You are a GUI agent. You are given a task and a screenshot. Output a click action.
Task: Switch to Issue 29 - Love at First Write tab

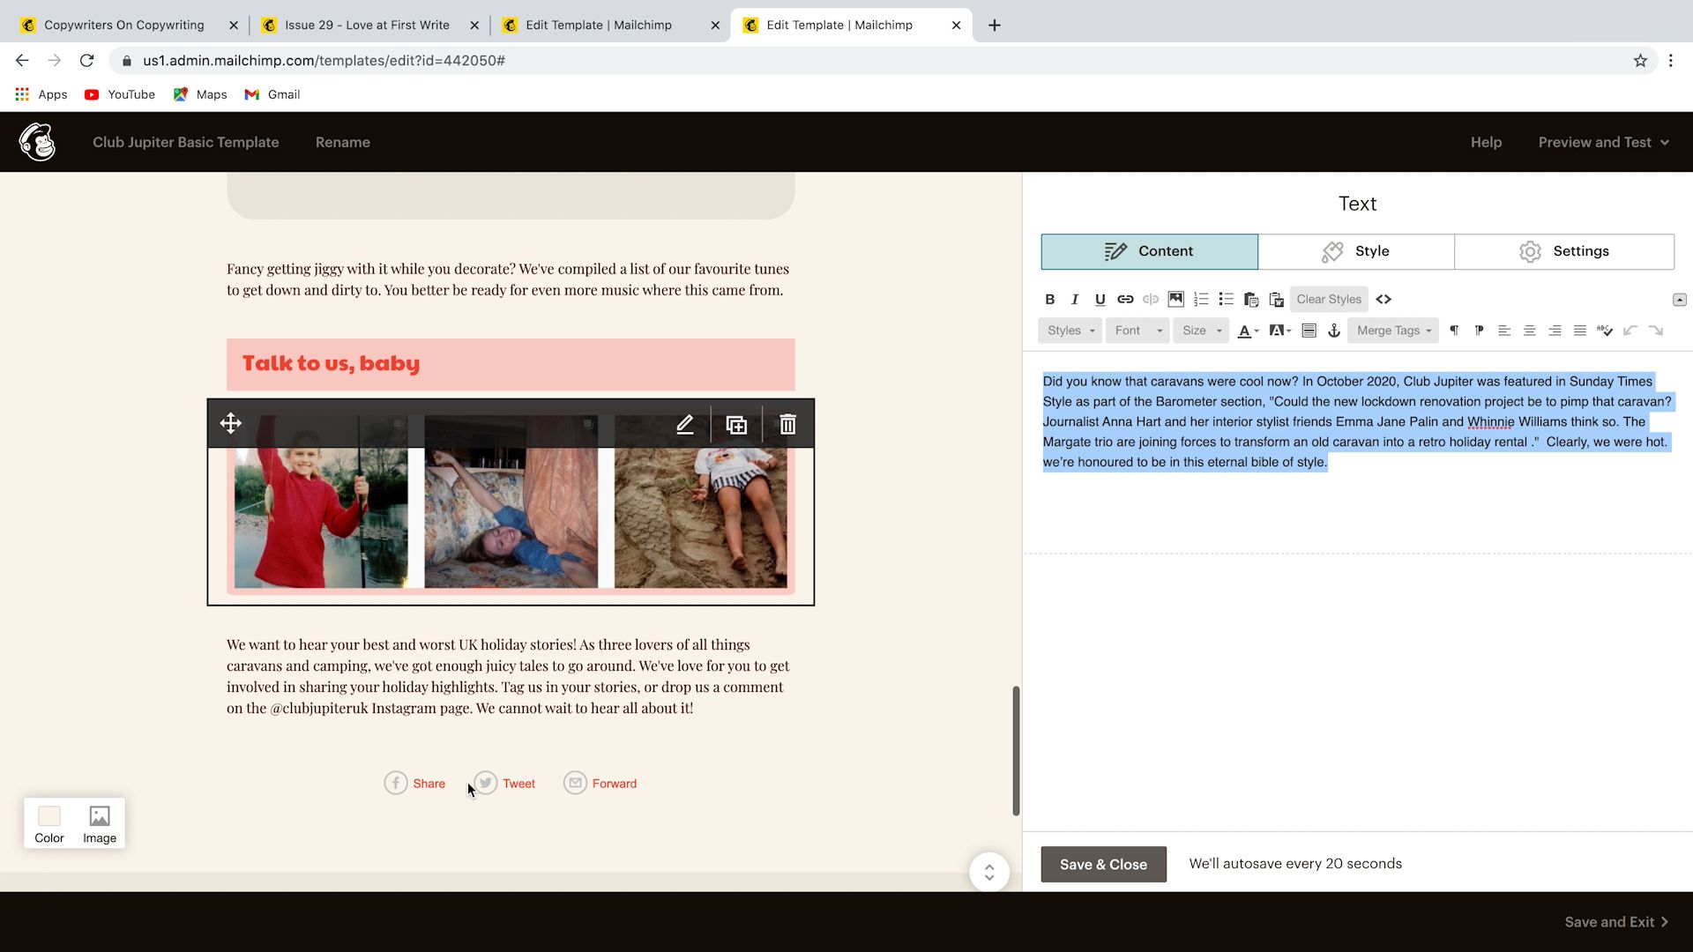click(x=367, y=25)
